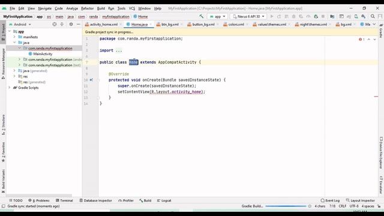
Task: Click the Project panel horizontal scrollbar
Action: tap(39, 196)
